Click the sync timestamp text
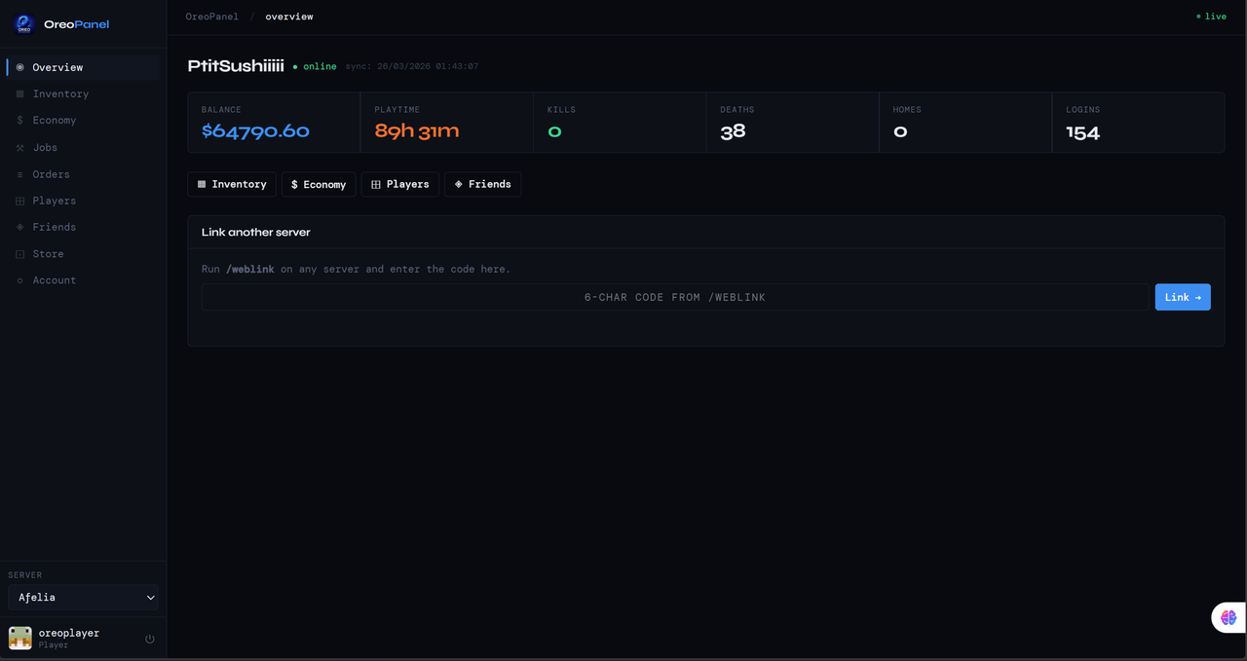Image resolution: width=1247 pixels, height=661 pixels. (412, 66)
